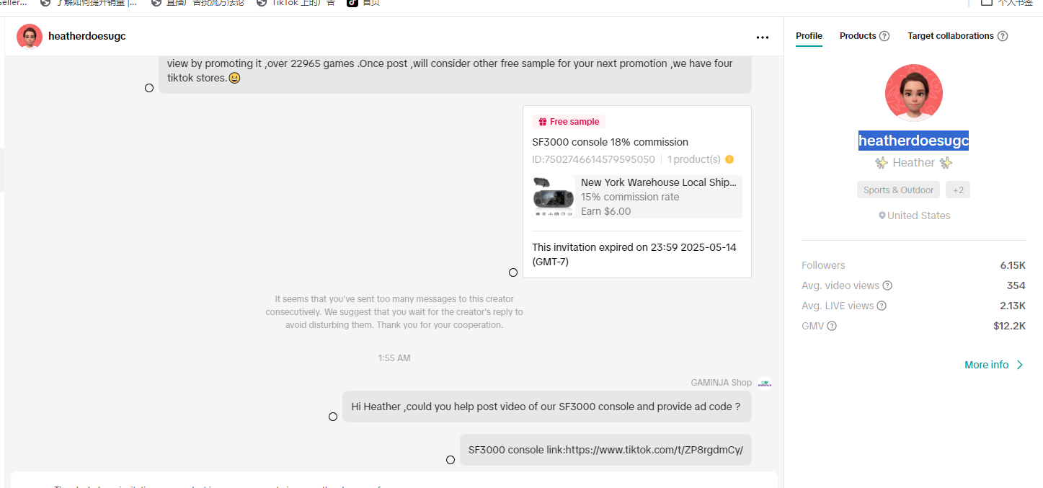Open the three-dots more options menu
This screenshot has width=1043, height=488.
click(x=763, y=37)
